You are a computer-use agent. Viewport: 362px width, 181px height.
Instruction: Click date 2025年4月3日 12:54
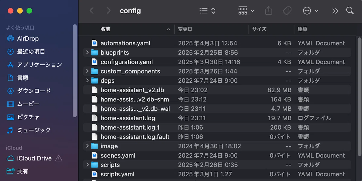(208, 43)
